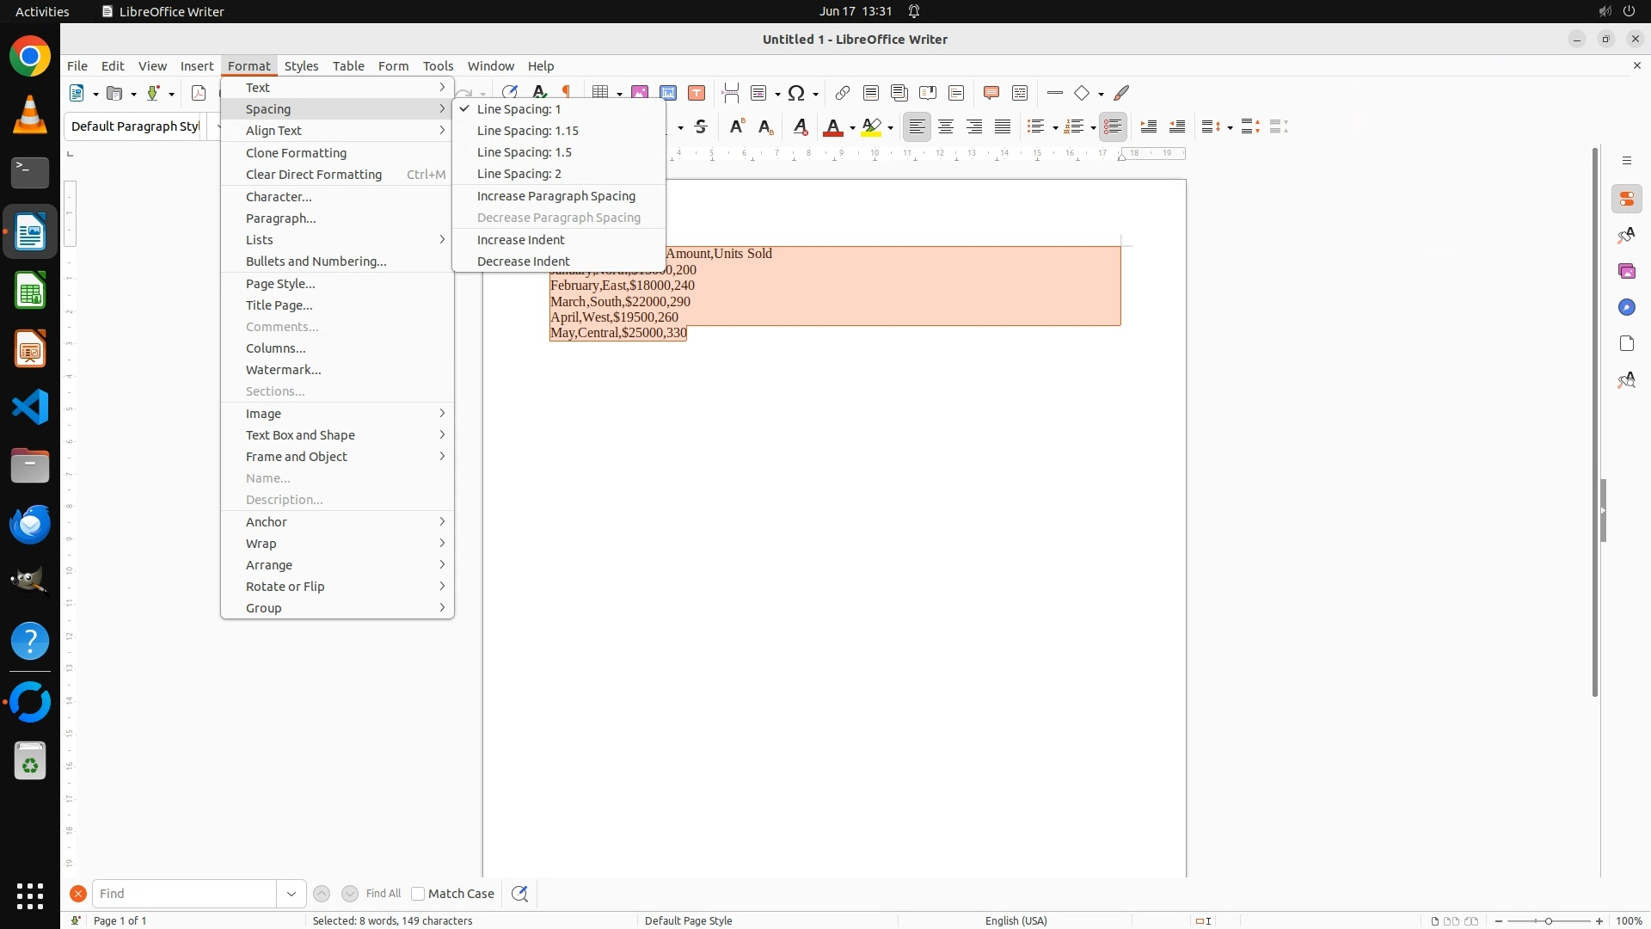Viewport: 1651px width, 929px height.
Task: Choose Line Spacing: 2 option
Action: click(519, 174)
